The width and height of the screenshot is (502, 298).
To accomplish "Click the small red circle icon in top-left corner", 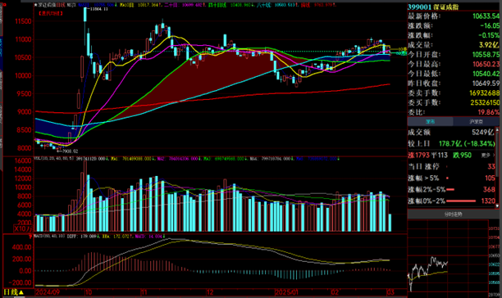I will [4, 4].
